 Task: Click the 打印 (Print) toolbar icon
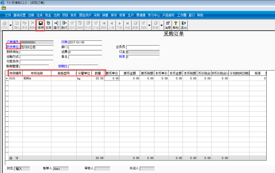click(4, 25)
